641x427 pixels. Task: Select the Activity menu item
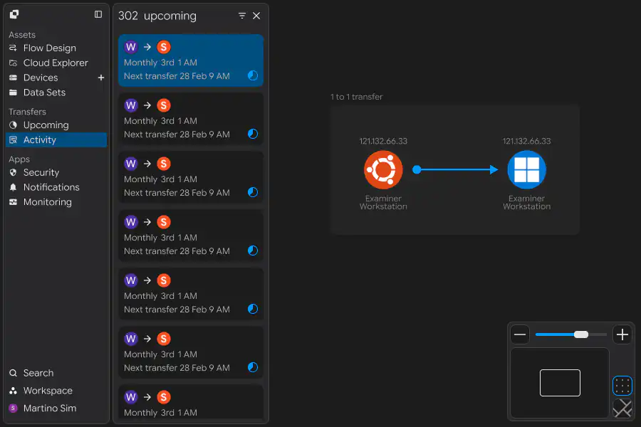click(x=56, y=139)
